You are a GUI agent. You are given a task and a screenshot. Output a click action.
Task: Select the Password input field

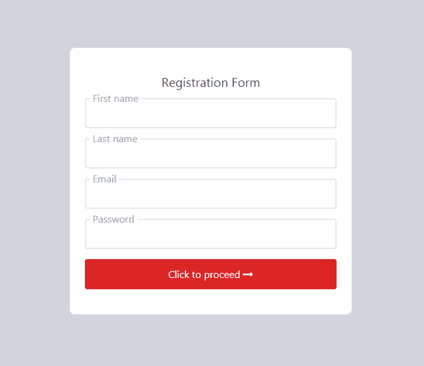(x=211, y=236)
